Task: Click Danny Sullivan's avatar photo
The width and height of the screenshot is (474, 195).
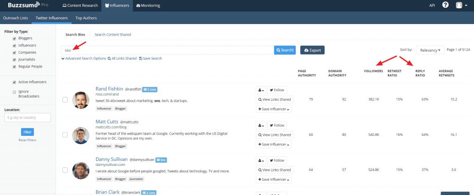Action: pyautogui.click(x=81, y=171)
